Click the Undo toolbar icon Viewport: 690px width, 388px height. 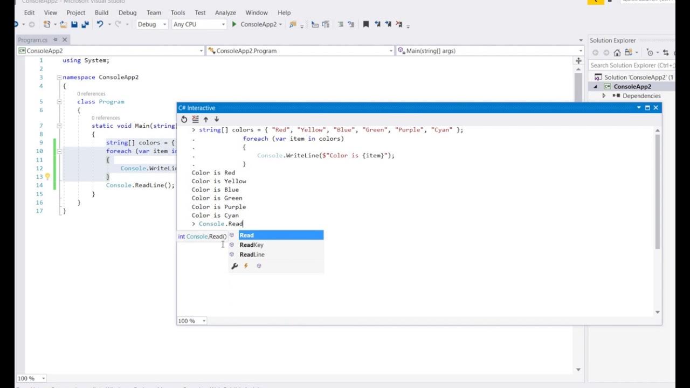tap(100, 24)
